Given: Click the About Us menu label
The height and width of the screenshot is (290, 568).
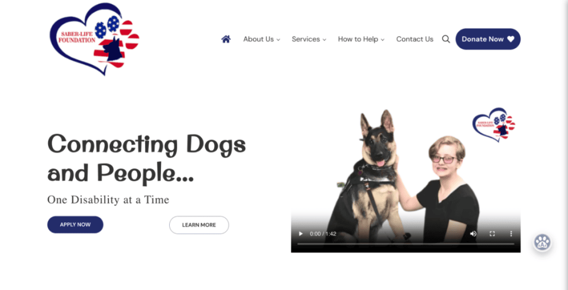Looking at the screenshot, I should click(258, 39).
